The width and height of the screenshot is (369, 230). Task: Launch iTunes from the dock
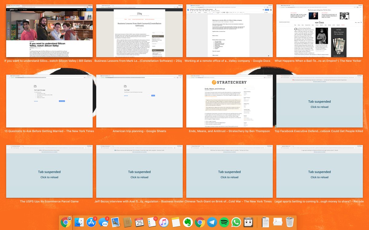tap(163, 222)
